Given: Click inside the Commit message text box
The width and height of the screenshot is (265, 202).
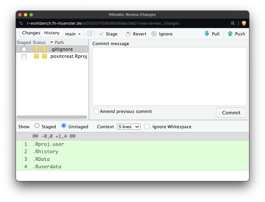Looking at the screenshot, I should [x=169, y=76].
